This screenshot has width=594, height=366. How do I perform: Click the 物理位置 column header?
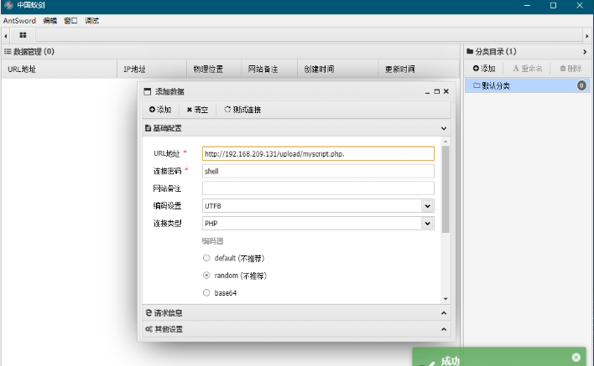coord(214,70)
